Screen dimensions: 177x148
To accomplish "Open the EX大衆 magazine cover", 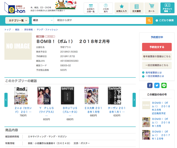I will coord(92,96).
